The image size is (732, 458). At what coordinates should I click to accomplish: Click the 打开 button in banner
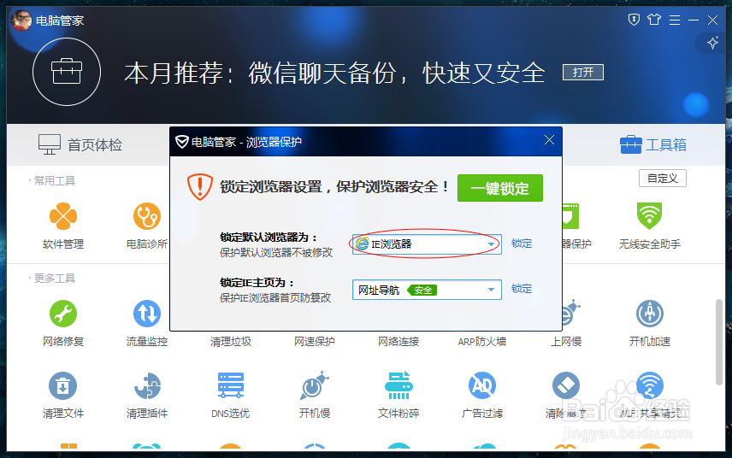coord(583,73)
